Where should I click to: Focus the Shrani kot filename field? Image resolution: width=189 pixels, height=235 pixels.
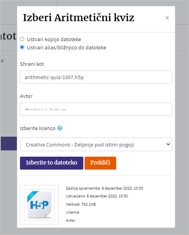96,77
